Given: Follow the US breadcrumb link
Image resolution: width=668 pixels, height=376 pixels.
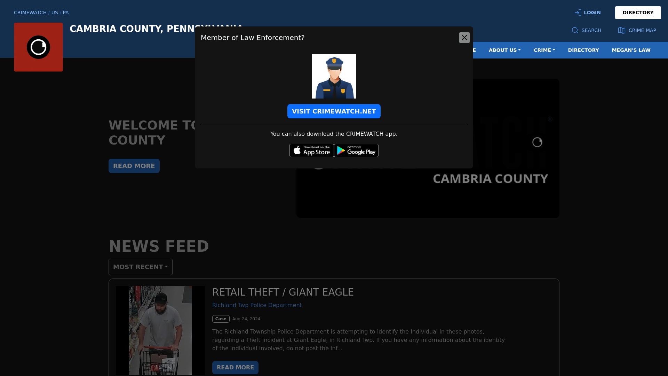Looking at the screenshot, I should tap(55, 13).
